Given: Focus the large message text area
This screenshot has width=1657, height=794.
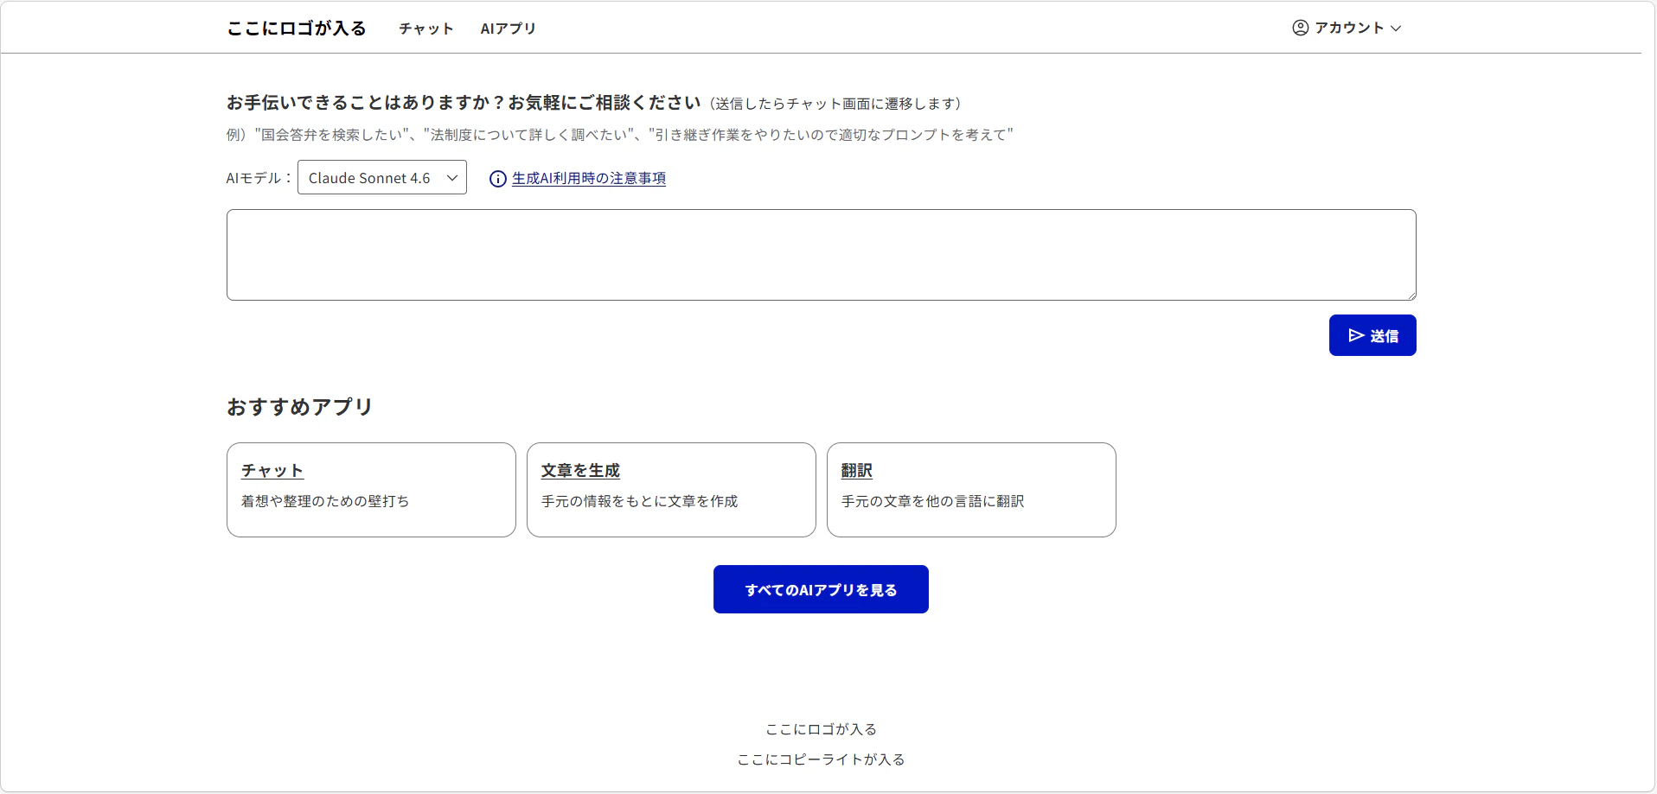Looking at the screenshot, I should click(x=822, y=255).
